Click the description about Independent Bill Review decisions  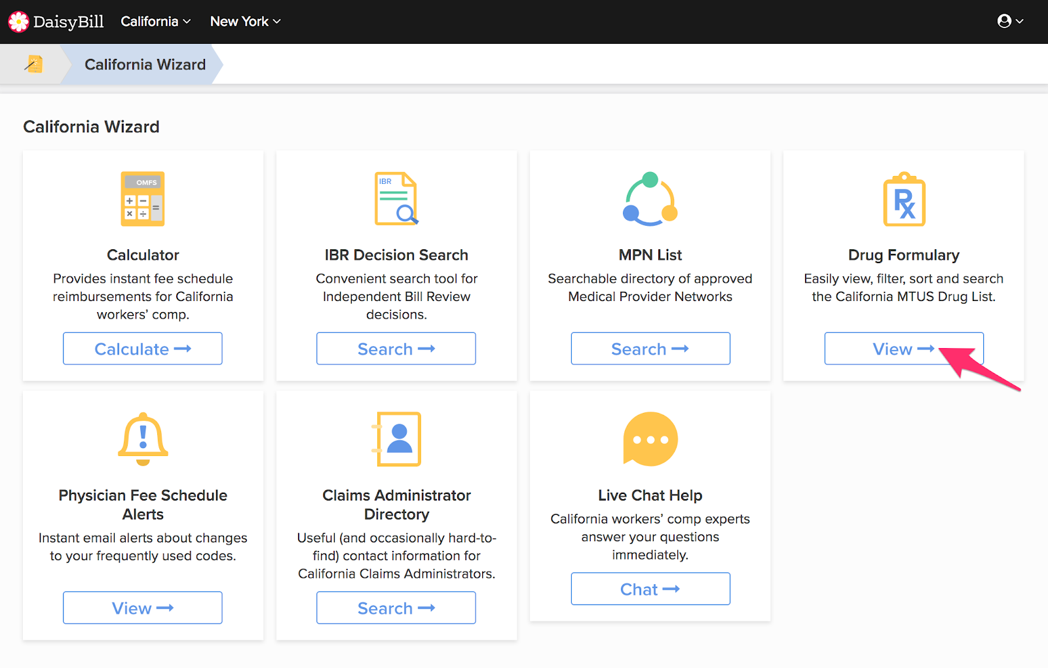tap(396, 296)
